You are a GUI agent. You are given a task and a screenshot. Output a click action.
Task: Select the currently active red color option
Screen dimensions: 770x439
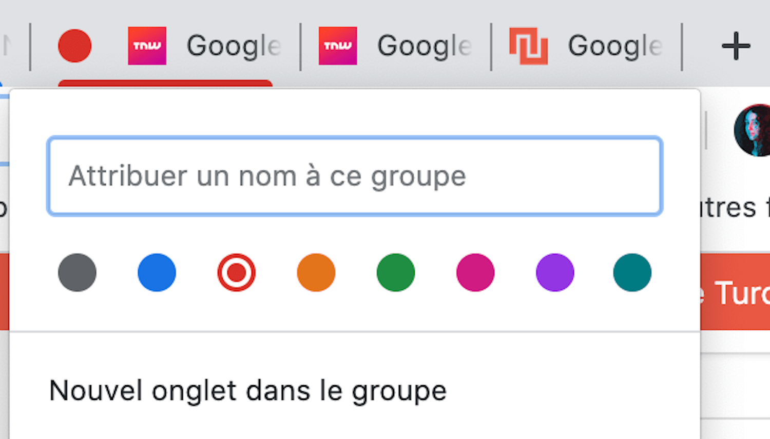pos(236,272)
